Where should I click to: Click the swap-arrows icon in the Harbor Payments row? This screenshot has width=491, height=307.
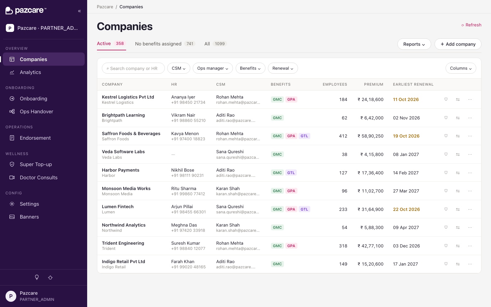458,173
